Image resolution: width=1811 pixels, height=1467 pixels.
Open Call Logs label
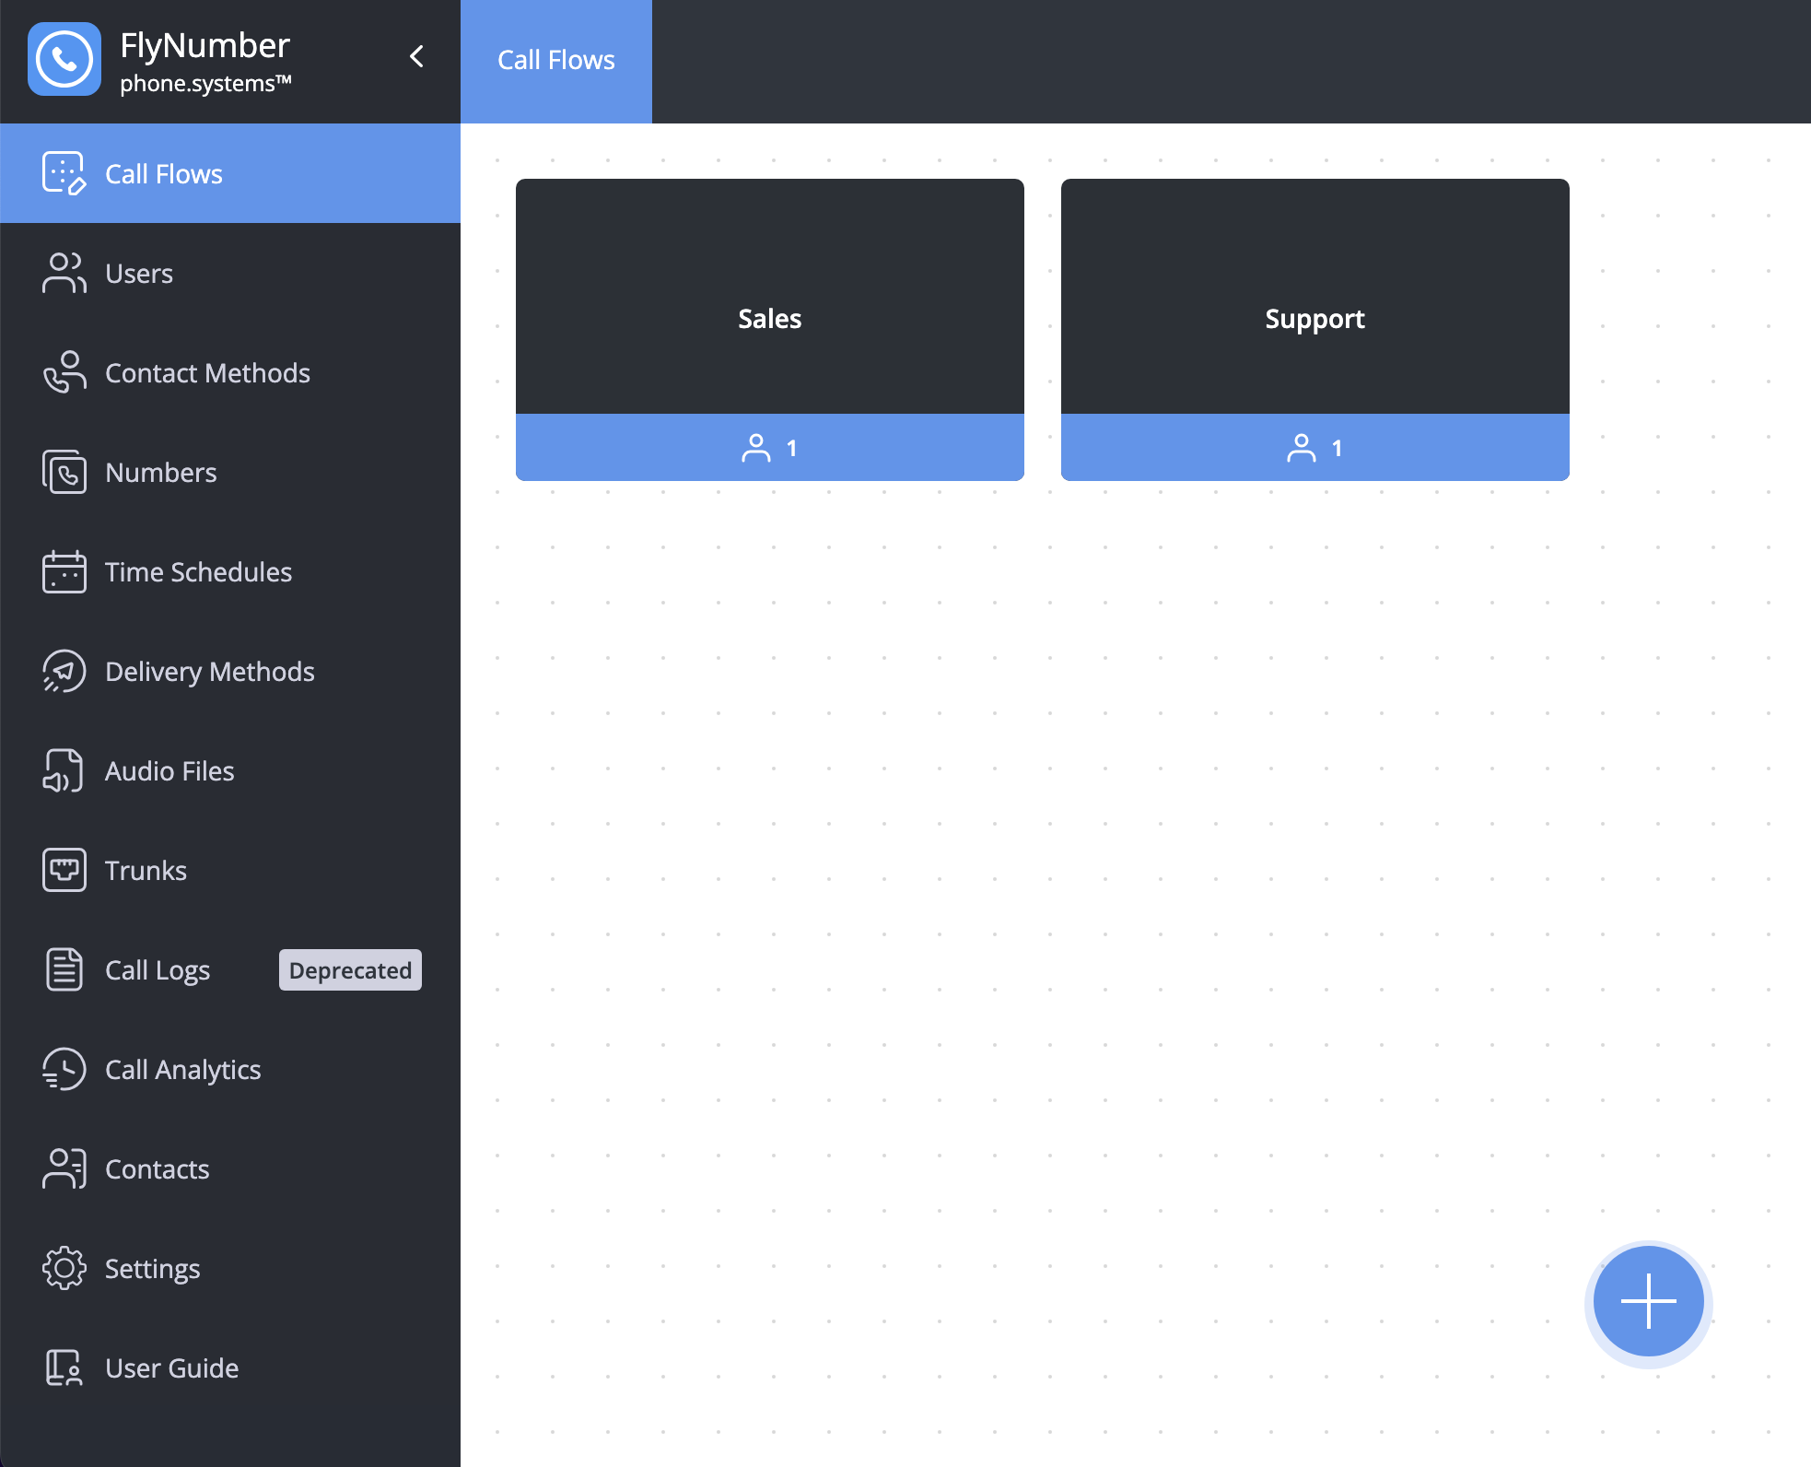pyautogui.click(x=158, y=970)
